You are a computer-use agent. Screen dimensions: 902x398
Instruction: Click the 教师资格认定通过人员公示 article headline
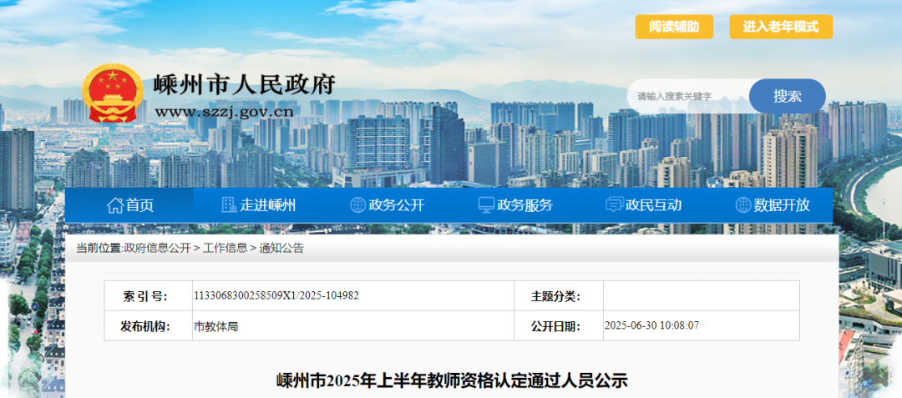coord(451,381)
